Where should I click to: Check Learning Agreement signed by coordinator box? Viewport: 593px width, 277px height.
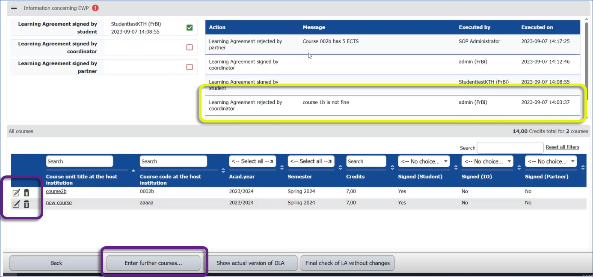(x=190, y=47)
